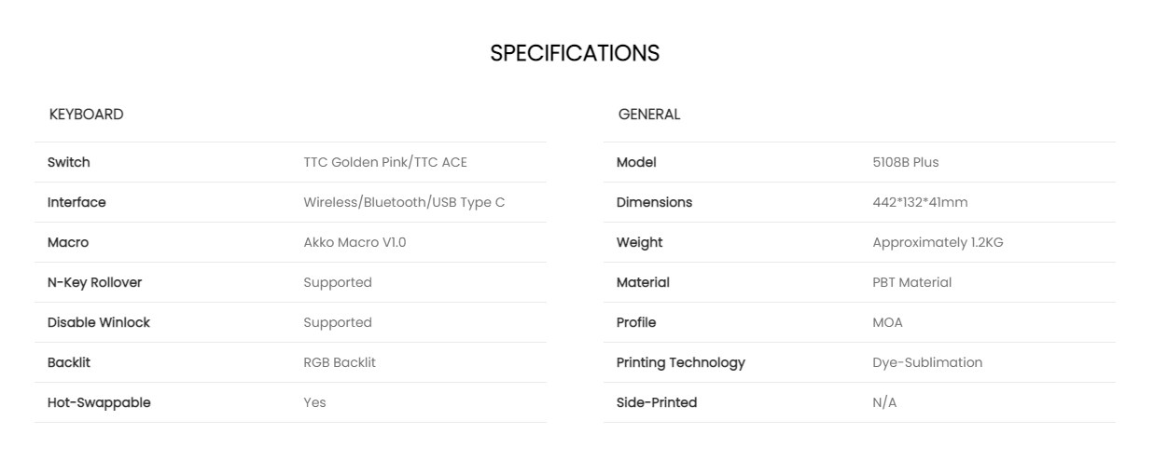Viewport: 1154px width, 461px height.
Task: Click the TTC Golden Pink/TTC ACE value
Action: 385,162
